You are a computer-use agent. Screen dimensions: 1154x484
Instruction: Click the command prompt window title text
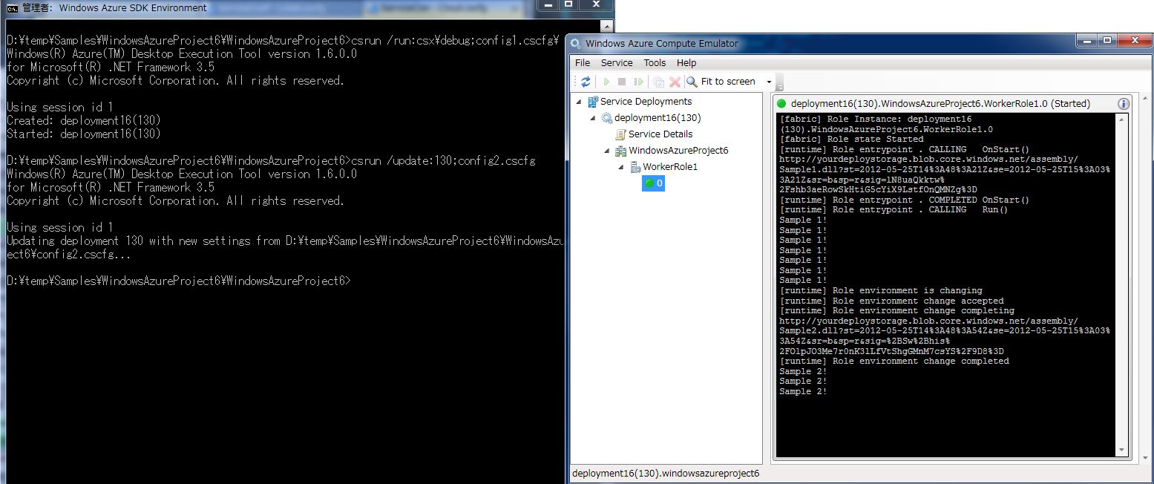(114, 7)
